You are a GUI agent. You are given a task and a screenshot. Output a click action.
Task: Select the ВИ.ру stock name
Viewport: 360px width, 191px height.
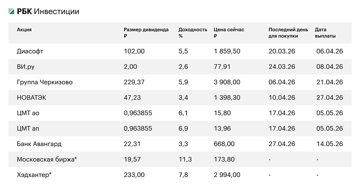pyautogui.click(x=26, y=67)
